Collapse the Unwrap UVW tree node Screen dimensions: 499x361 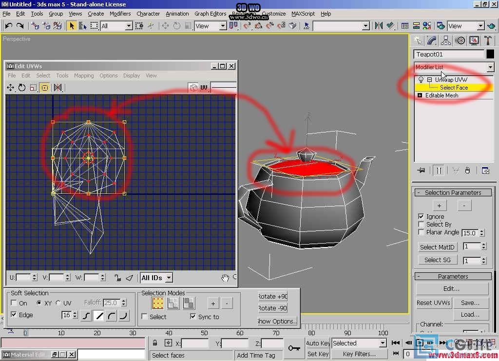[429, 79]
